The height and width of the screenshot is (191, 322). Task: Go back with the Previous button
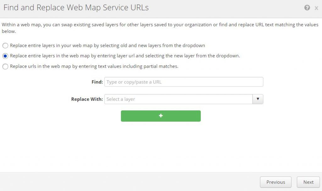(x=275, y=182)
